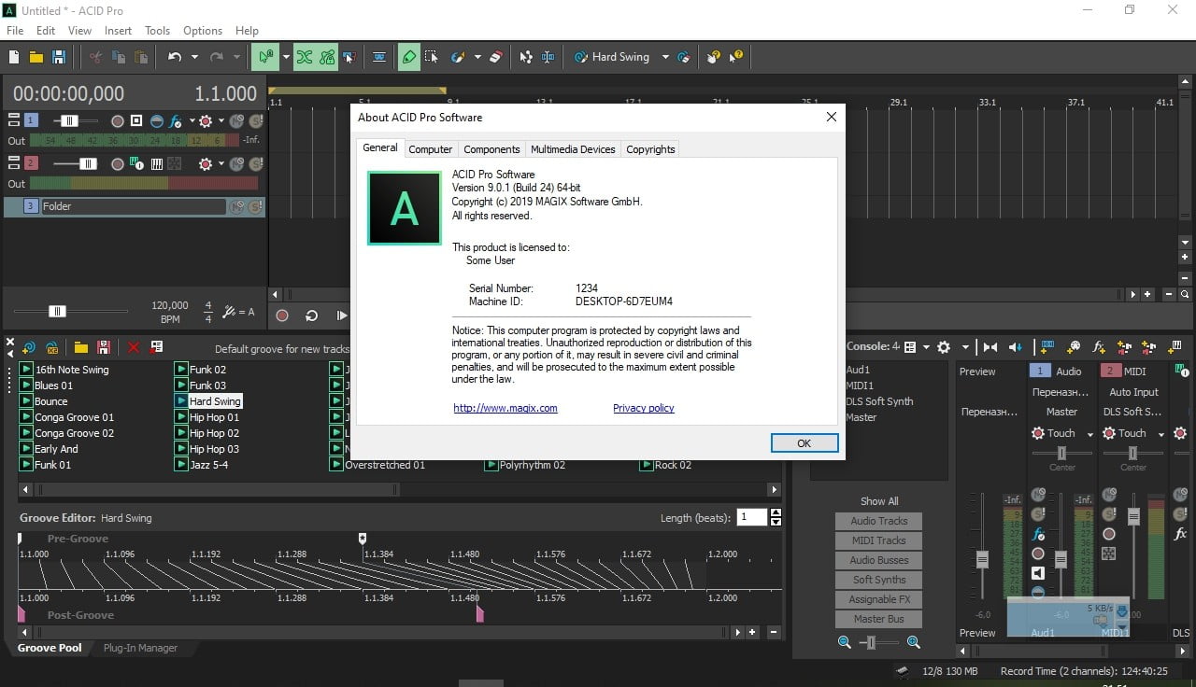Switch to the Copyrights tab

[650, 149]
